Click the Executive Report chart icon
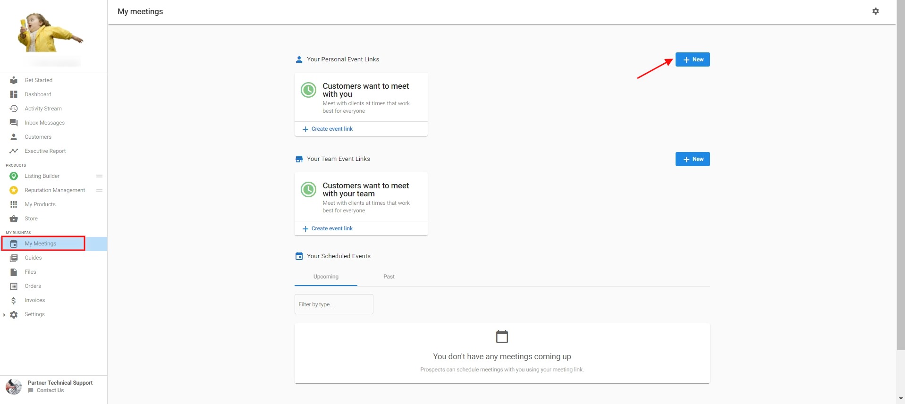This screenshot has height=404, width=905. [x=14, y=151]
